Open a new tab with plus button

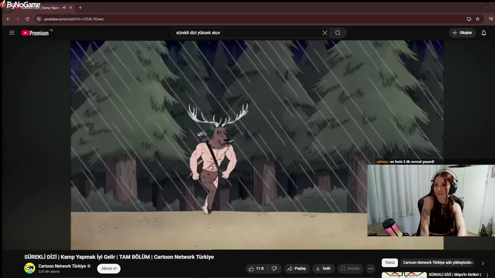[x=80, y=8]
